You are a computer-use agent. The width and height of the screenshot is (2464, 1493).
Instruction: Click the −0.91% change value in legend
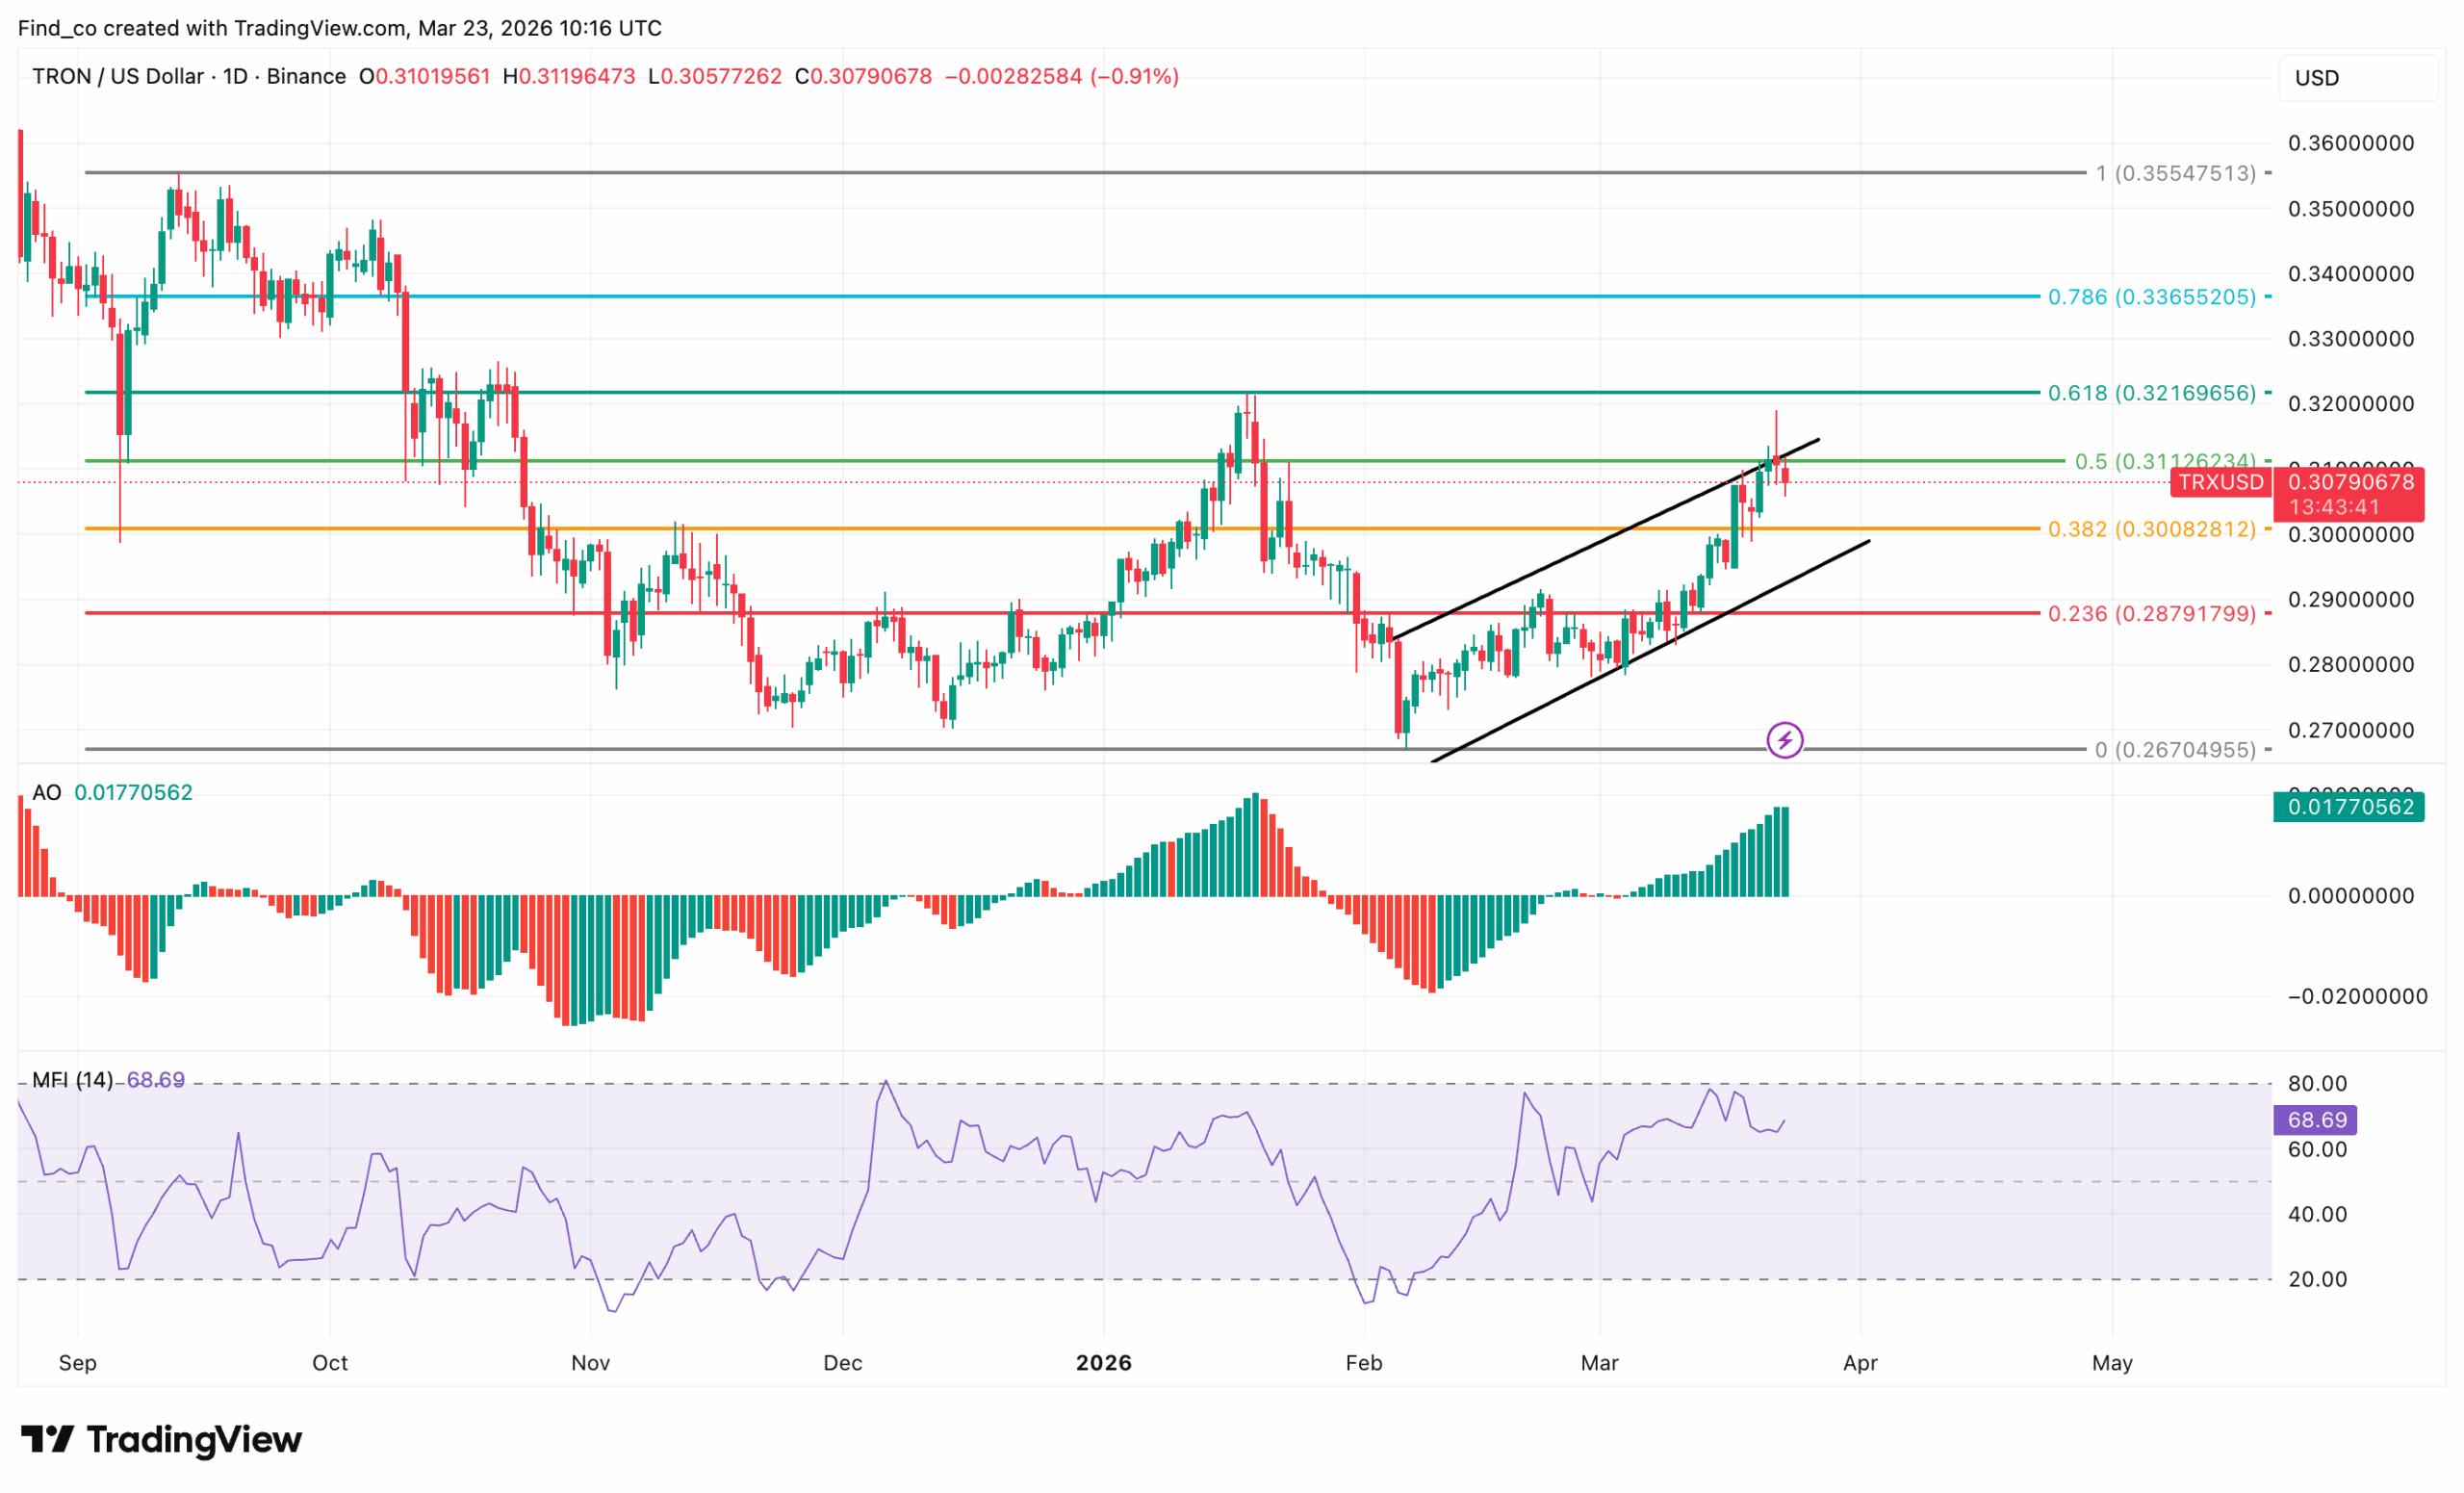pos(1134,76)
